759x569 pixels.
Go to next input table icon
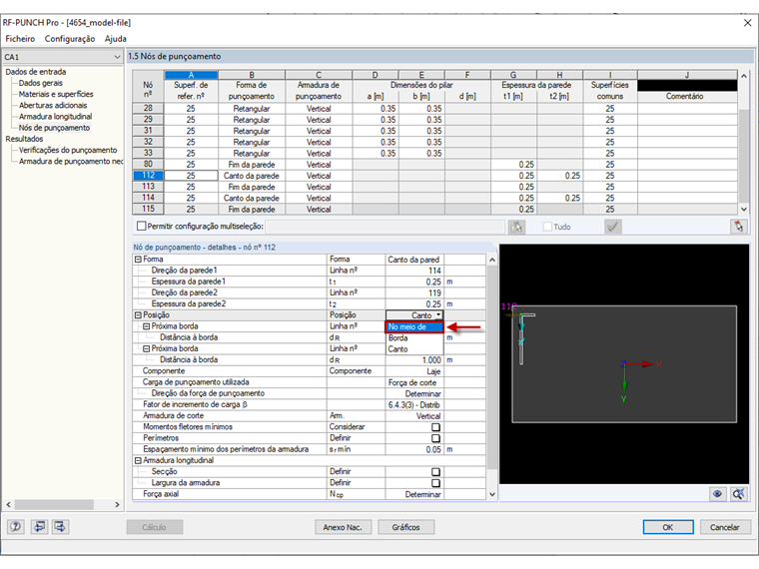click(x=60, y=526)
